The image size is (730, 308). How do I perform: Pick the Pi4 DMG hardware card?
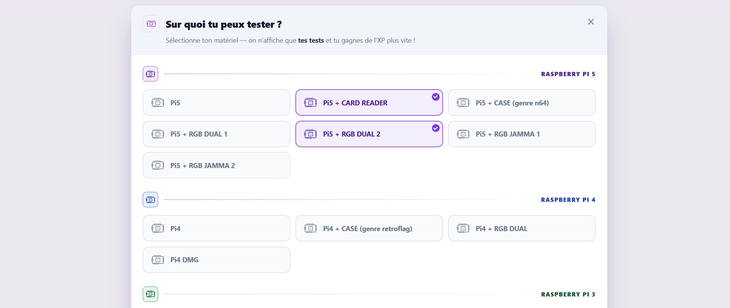pyautogui.click(x=216, y=260)
